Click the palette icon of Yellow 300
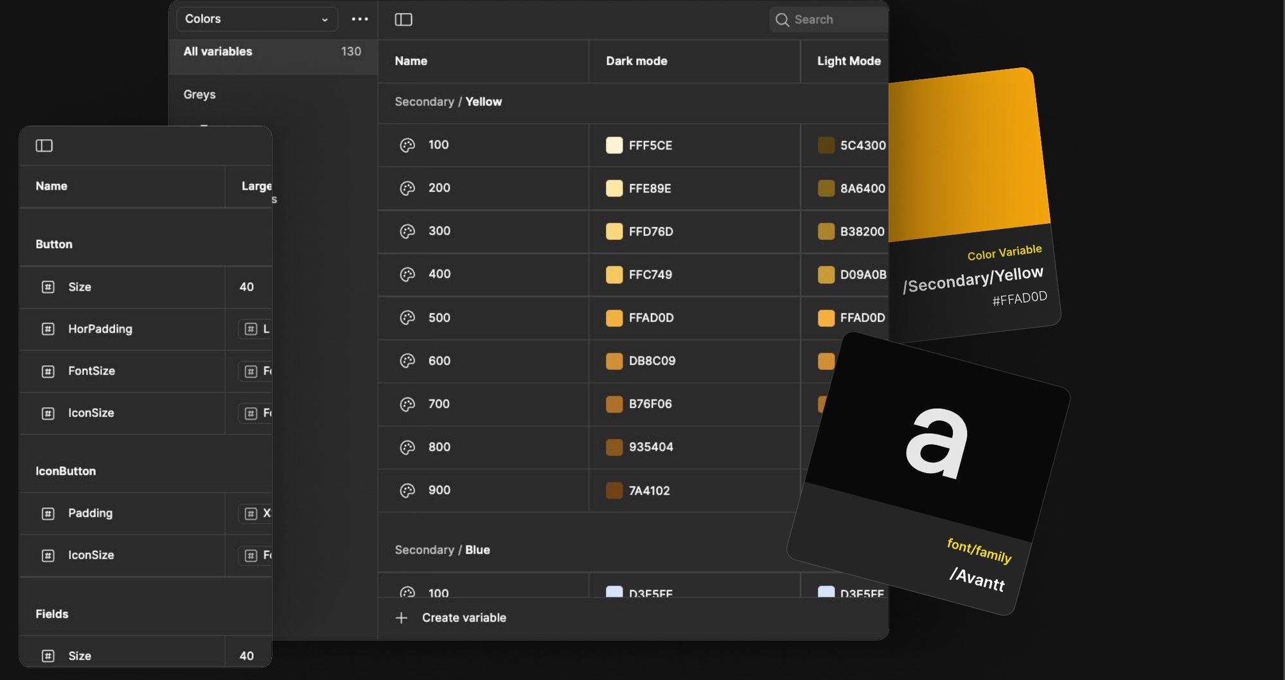This screenshot has width=1285, height=680. coord(407,231)
